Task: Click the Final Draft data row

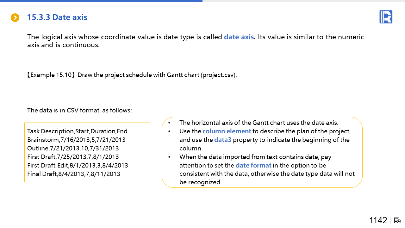Action: click(73, 174)
